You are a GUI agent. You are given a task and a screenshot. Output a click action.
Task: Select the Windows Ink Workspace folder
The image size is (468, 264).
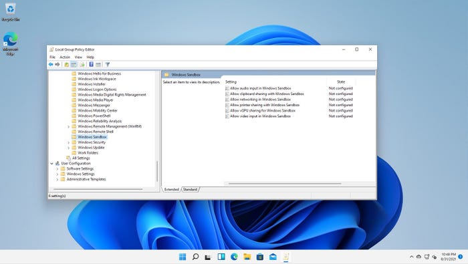[x=97, y=79]
